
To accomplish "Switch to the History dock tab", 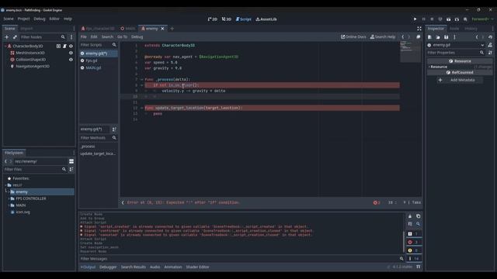I will [471, 29].
